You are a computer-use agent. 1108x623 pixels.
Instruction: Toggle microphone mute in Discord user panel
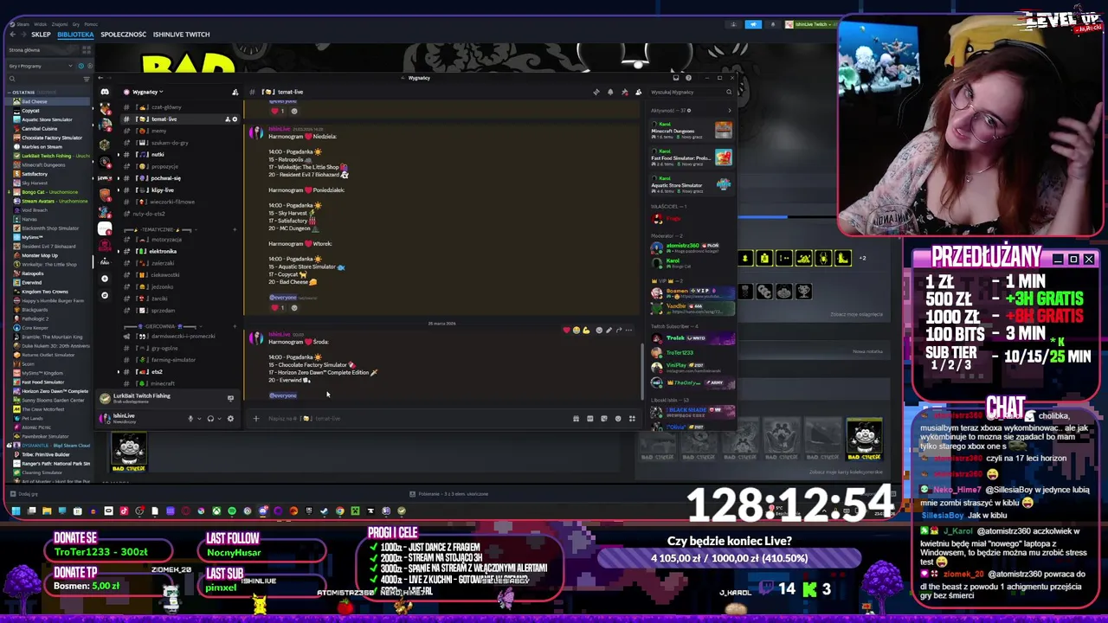[x=190, y=419]
